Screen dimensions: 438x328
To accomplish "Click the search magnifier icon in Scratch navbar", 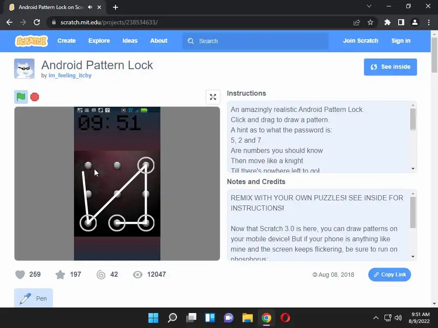I will (x=191, y=41).
